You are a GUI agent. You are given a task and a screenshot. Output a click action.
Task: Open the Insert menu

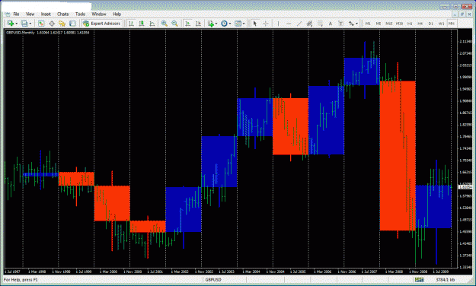click(46, 14)
